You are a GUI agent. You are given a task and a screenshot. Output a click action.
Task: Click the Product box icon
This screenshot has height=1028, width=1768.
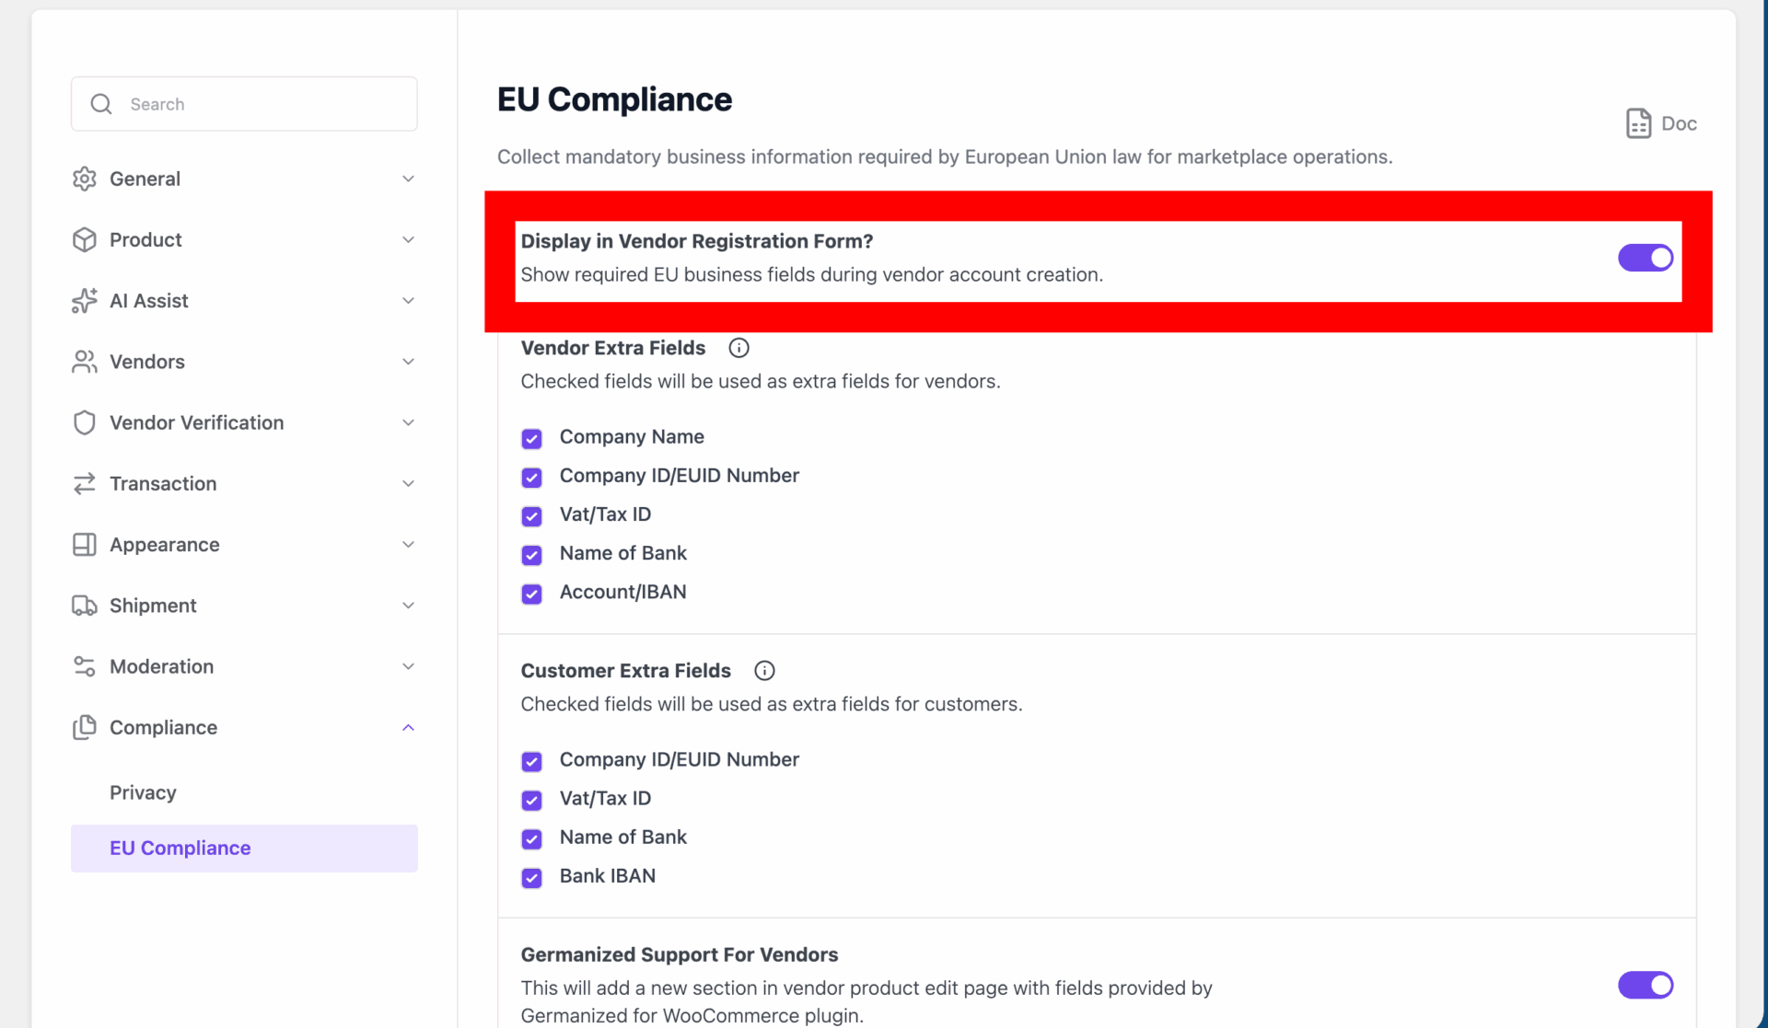pyautogui.click(x=85, y=239)
